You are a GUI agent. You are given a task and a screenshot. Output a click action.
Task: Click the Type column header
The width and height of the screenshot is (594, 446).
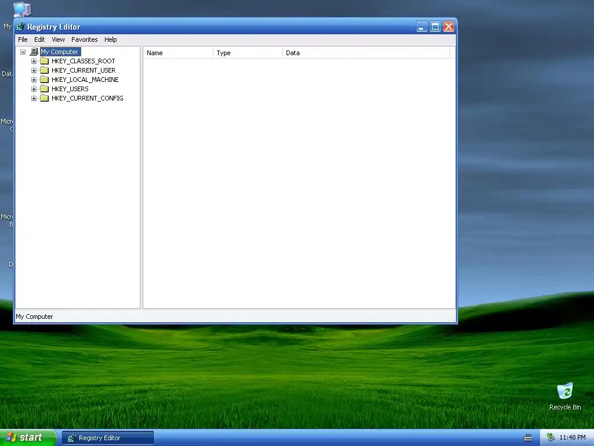tap(248, 53)
